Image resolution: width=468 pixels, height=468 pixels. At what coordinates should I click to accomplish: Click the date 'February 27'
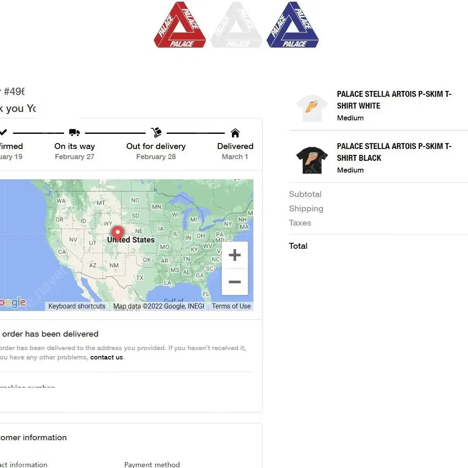(x=74, y=157)
